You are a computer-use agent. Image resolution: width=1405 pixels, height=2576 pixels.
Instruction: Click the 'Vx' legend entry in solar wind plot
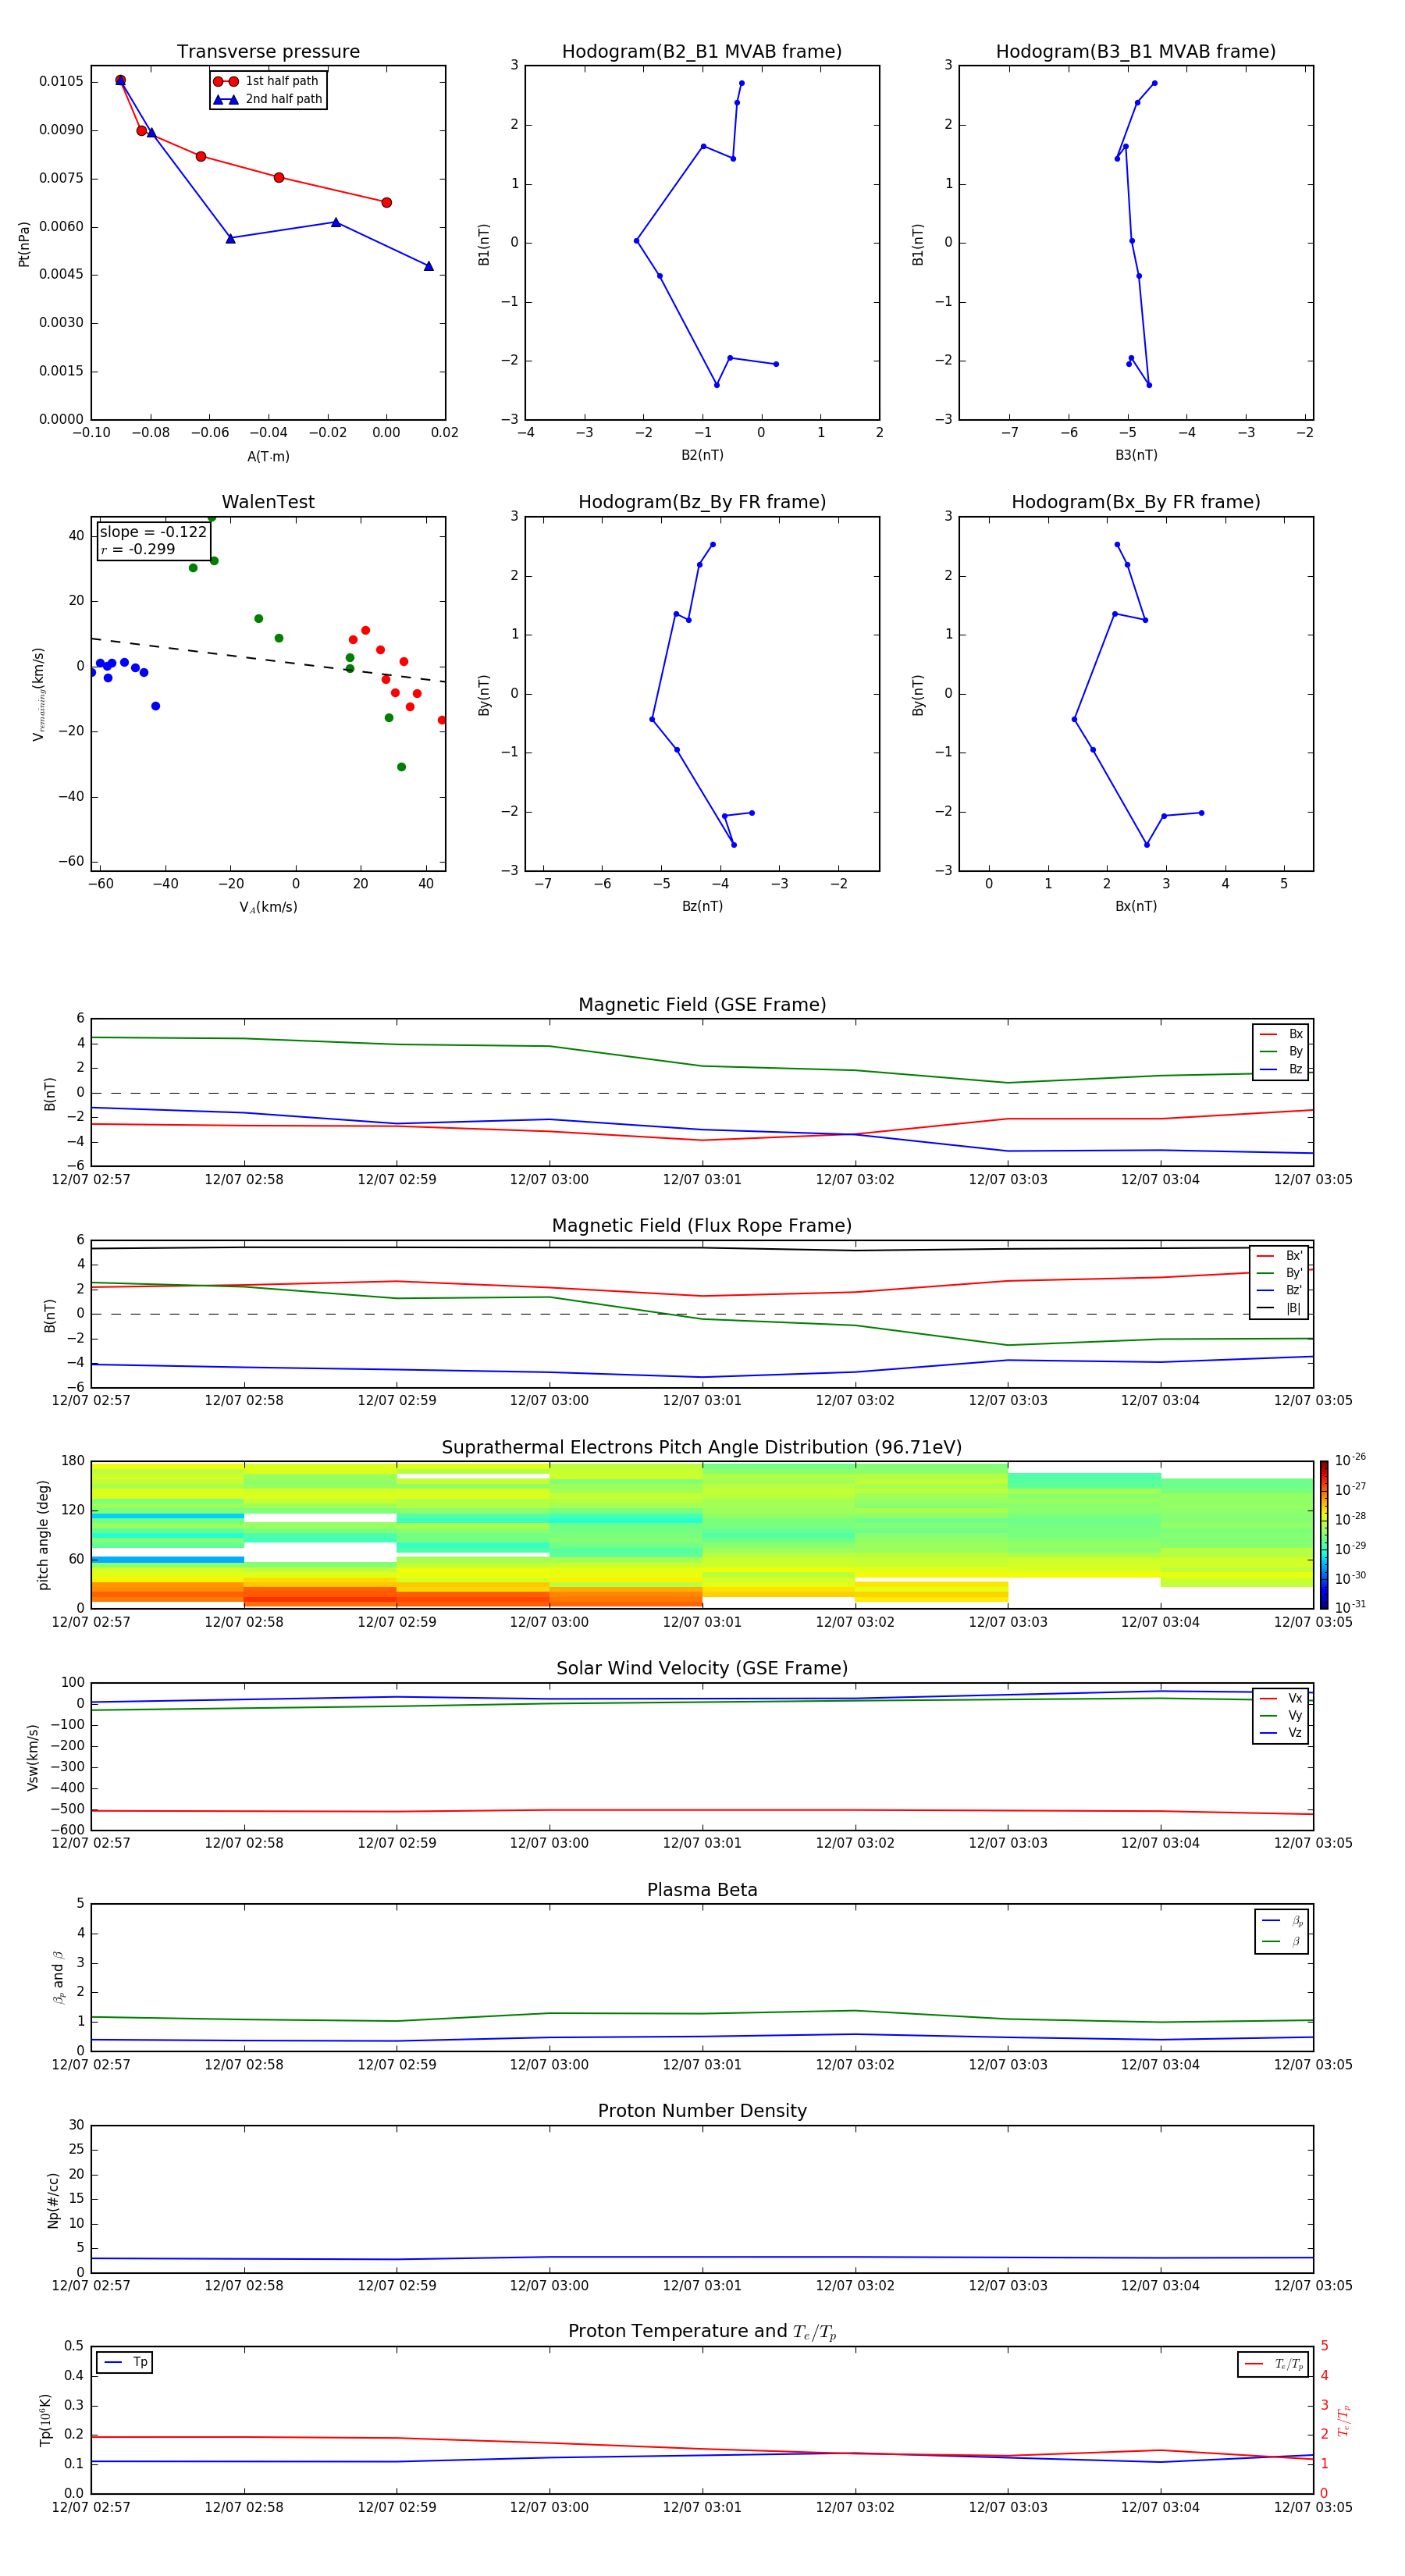1281,1698
